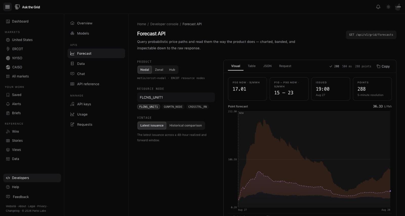
Task: Click the GET /api/v1/grid/forecasts endpoint badge
Action: [371, 35]
